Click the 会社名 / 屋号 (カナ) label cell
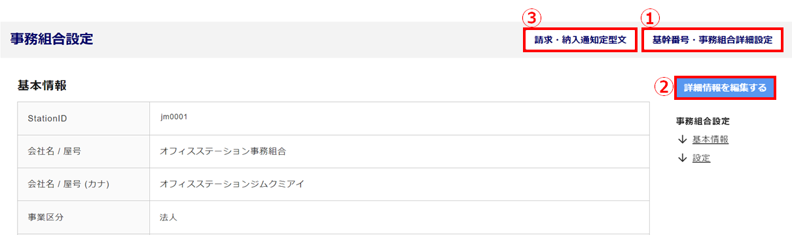 (x=83, y=185)
